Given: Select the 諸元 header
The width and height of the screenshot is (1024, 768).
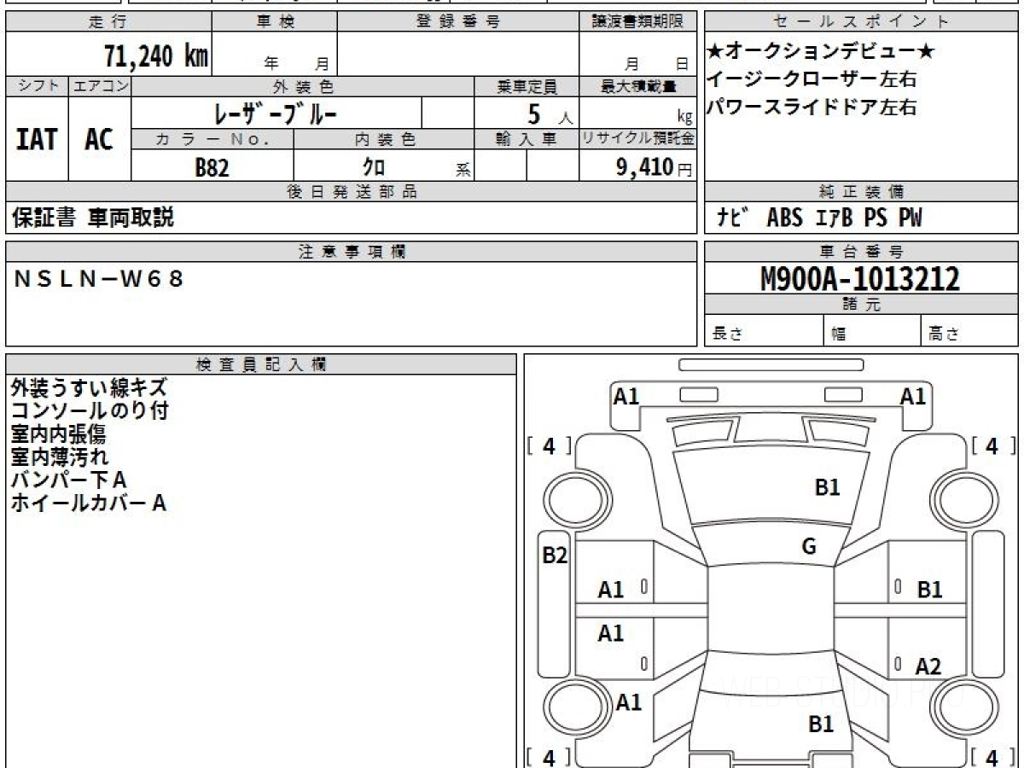Looking at the screenshot, I should (x=862, y=305).
